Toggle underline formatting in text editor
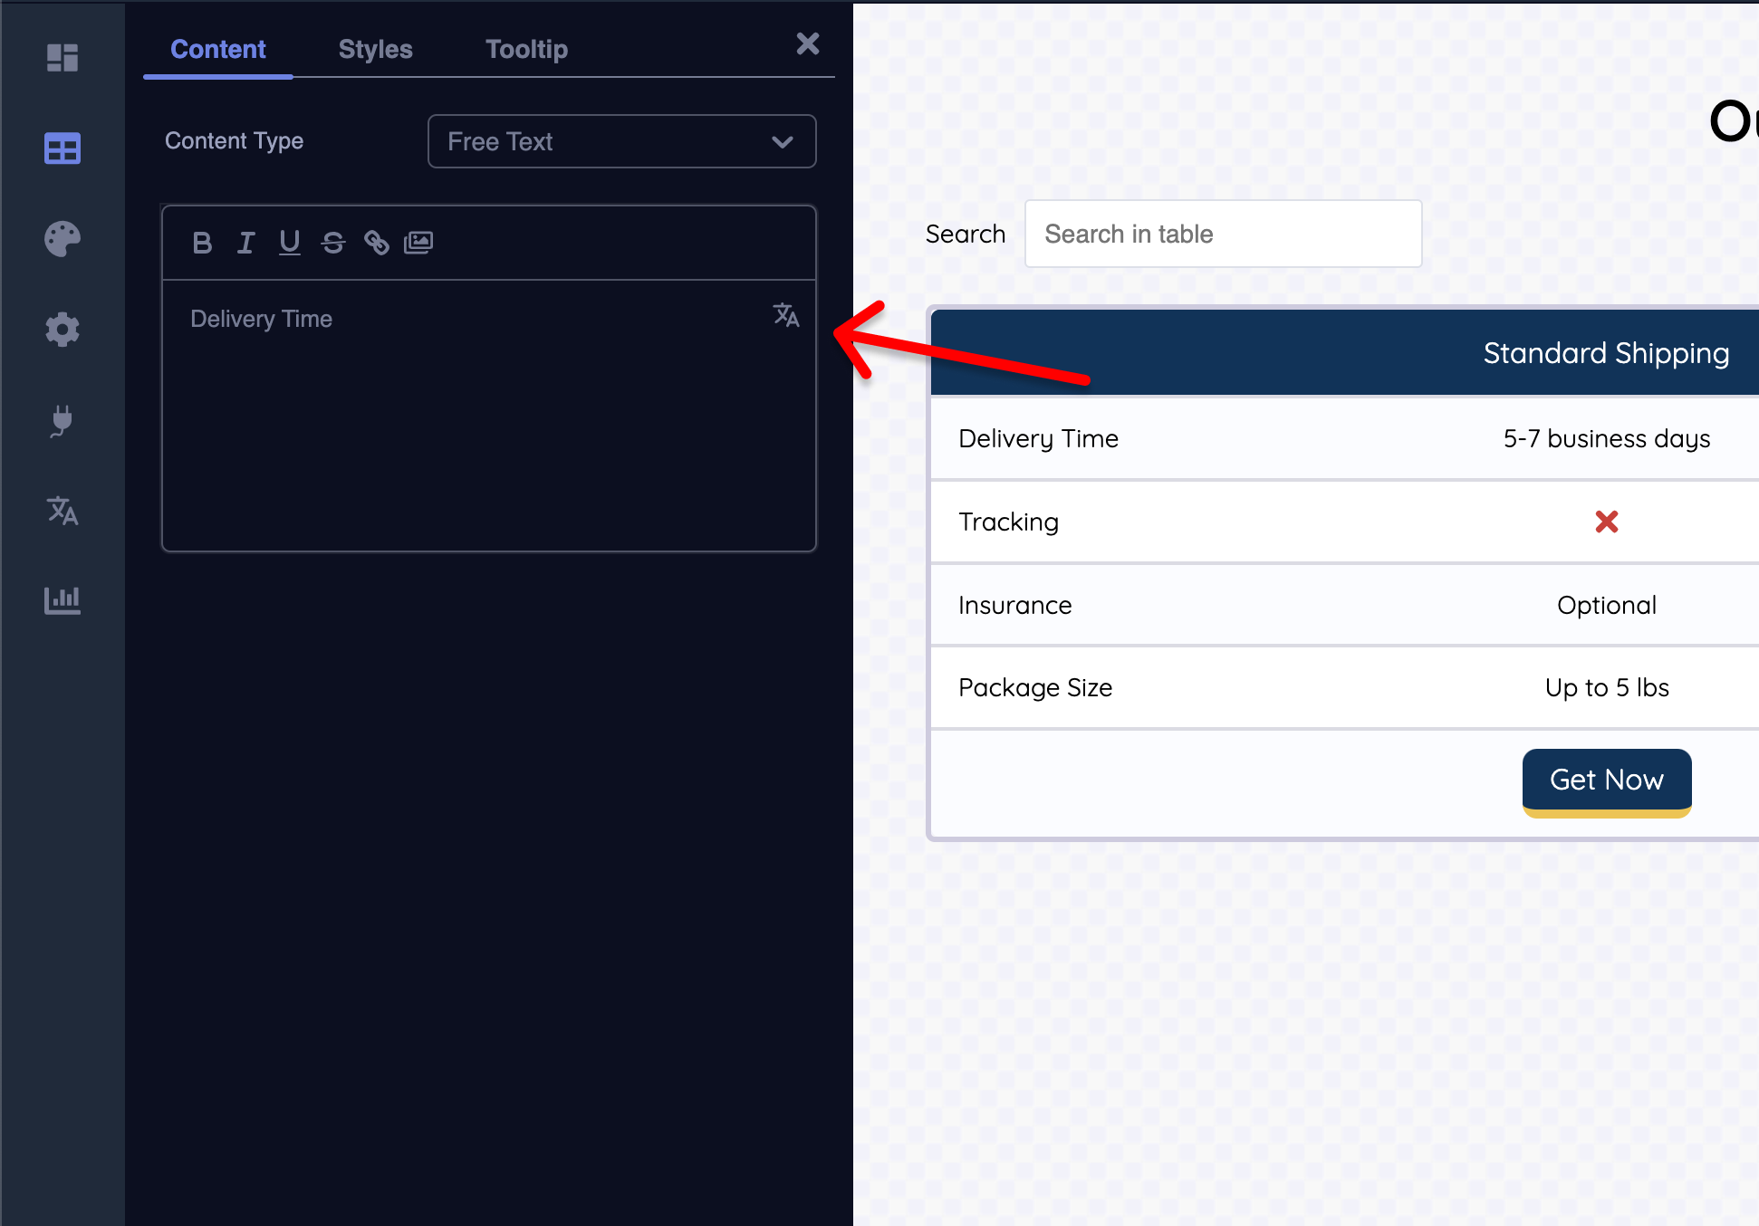 pos(289,243)
